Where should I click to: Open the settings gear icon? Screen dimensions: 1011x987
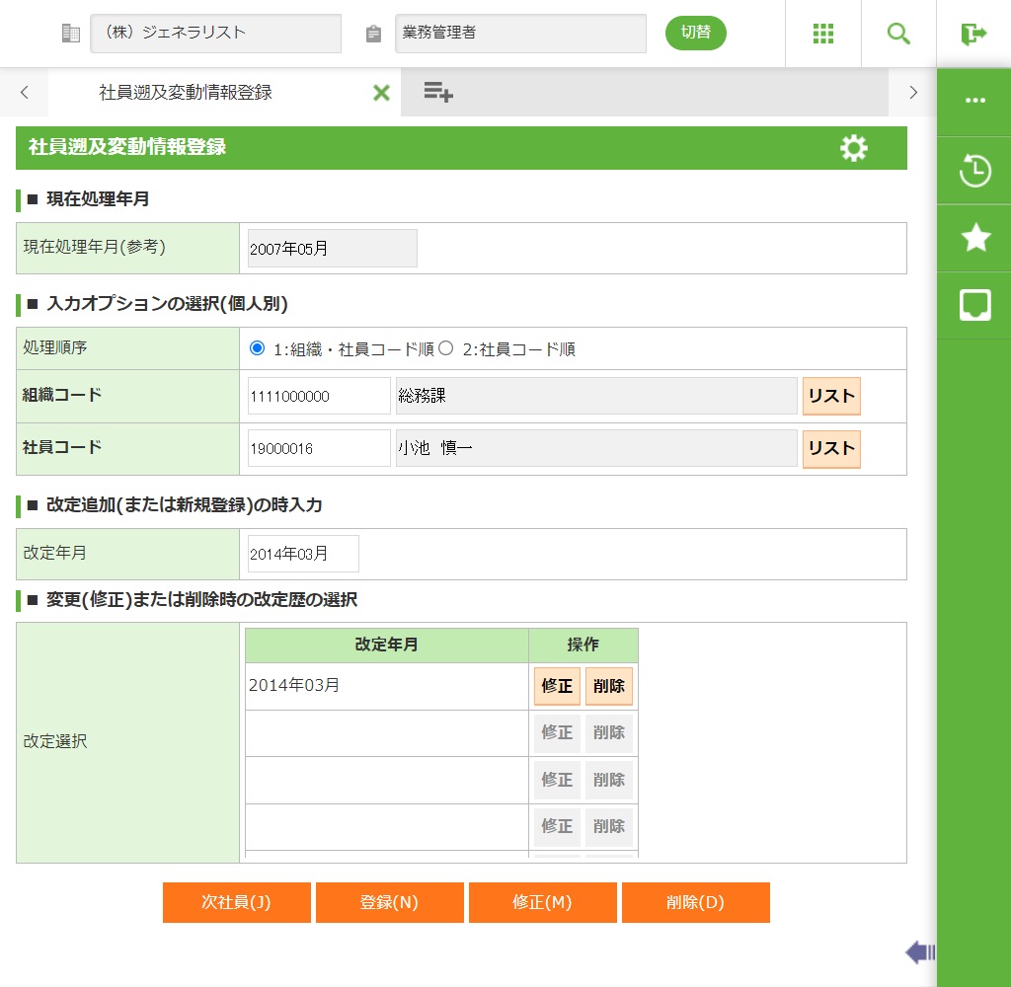pyautogui.click(x=853, y=148)
